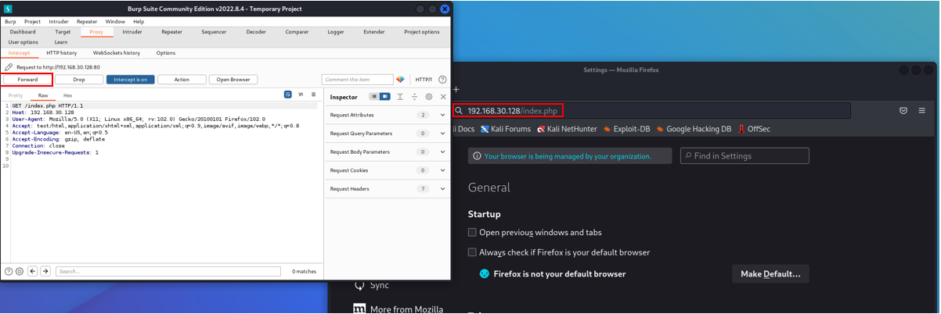Click the Search field in request editor
Screen dimensions: 941x314
pos(168,271)
